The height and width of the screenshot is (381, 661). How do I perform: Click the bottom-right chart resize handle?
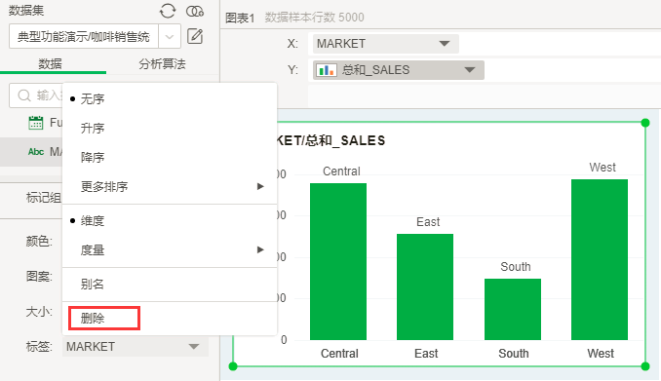click(x=645, y=366)
